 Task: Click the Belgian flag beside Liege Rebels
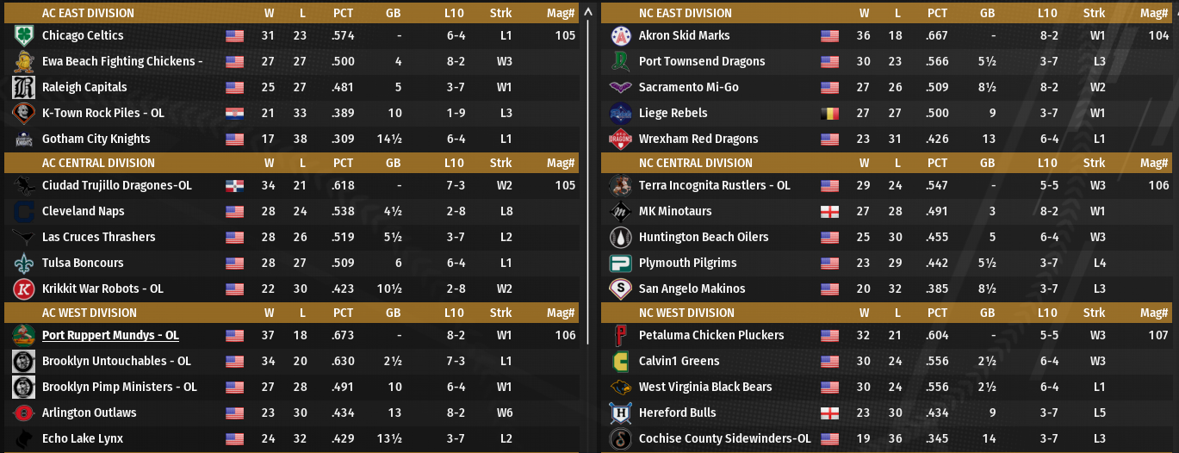(829, 114)
